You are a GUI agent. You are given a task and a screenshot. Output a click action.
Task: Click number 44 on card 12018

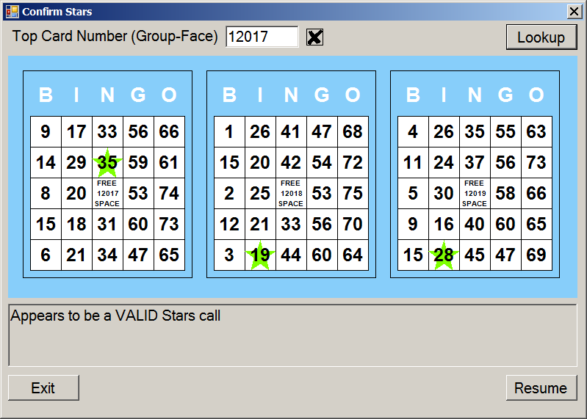point(291,255)
